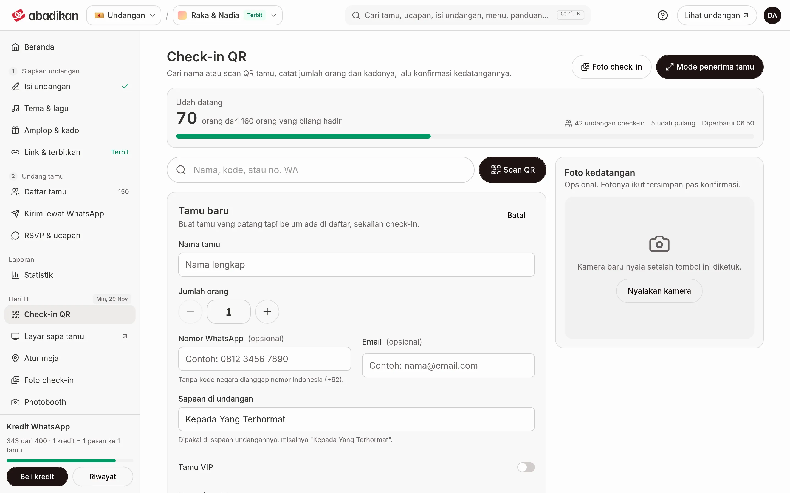Cancel new guest with Batal
790x493 pixels.
tap(516, 215)
